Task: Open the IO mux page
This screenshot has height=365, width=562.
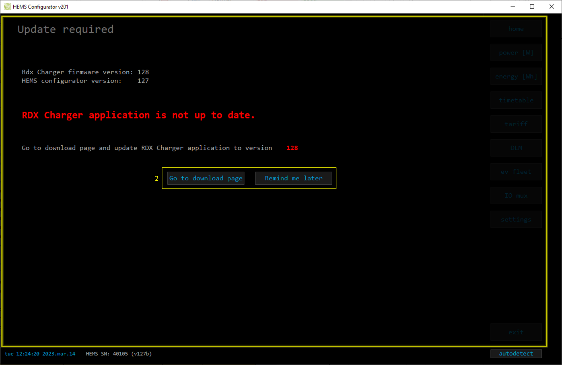Action: point(516,196)
